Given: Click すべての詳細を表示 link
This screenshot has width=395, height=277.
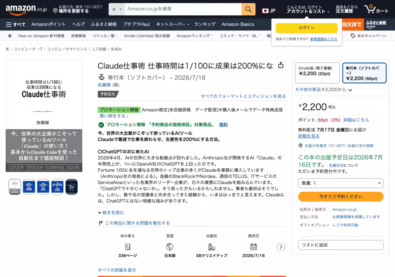Looking at the screenshot, I should (117, 270).
